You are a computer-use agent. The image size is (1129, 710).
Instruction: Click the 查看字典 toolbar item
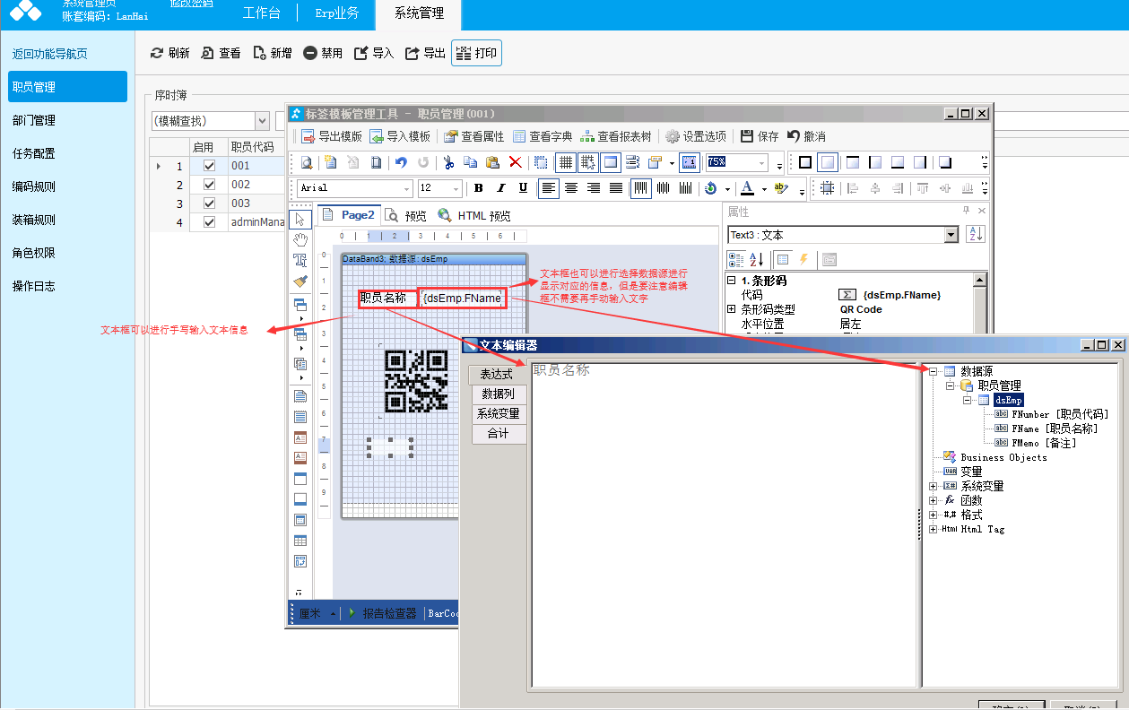tap(543, 136)
